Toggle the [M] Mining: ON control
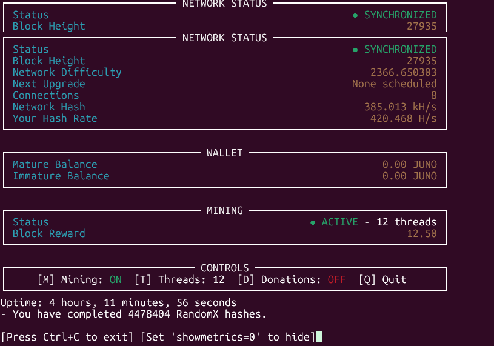 pos(79,279)
